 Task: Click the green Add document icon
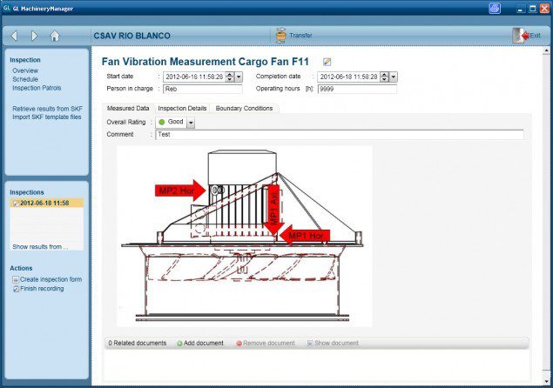pos(179,344)
